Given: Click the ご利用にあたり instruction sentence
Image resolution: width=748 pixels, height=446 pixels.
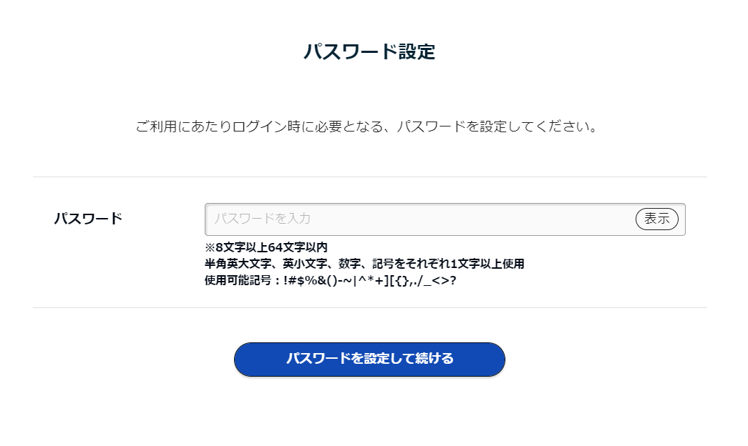Looking at the screenshot, I should pyautogui.click(x=366, y=128).
